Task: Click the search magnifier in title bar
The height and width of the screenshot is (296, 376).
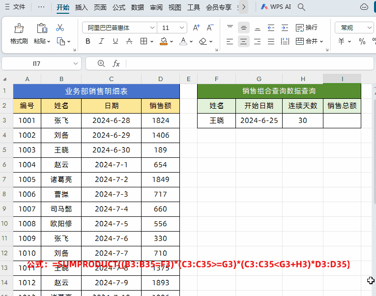Action: [302, 7]
